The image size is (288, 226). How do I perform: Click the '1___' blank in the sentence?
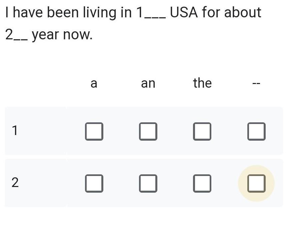coord(151,13)
